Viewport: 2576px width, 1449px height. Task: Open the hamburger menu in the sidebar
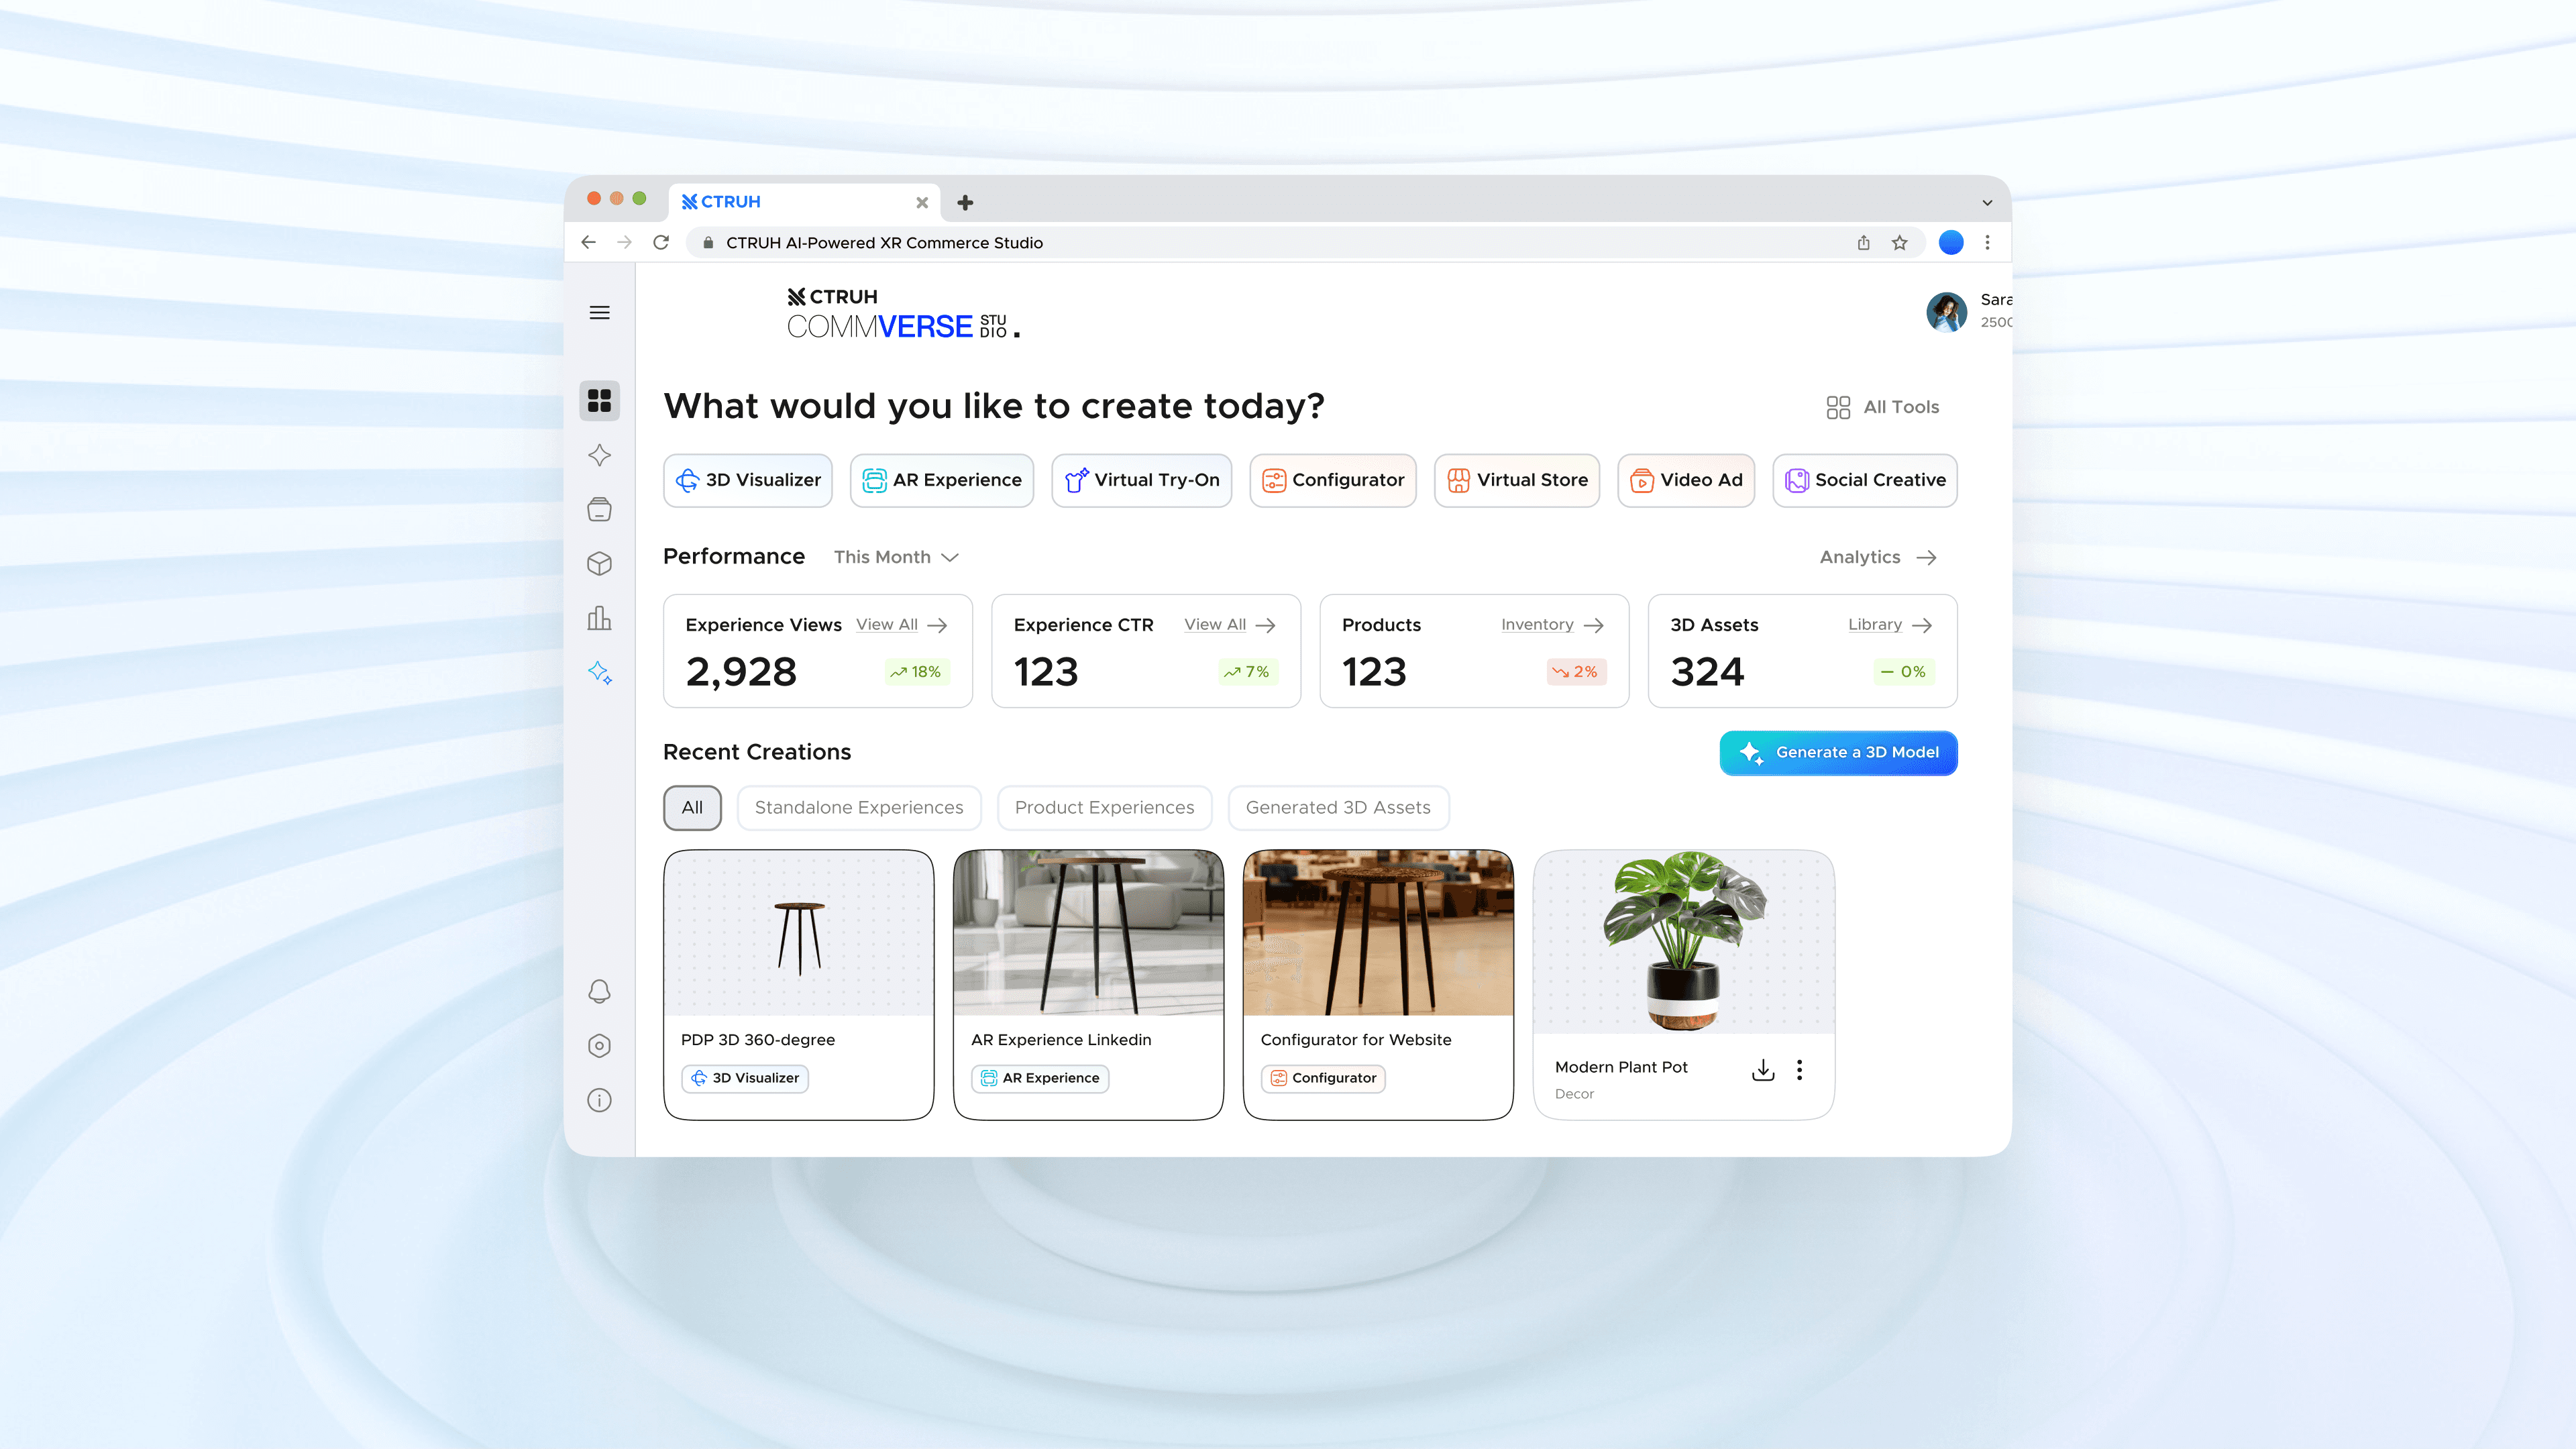click(x=599, y=313)
